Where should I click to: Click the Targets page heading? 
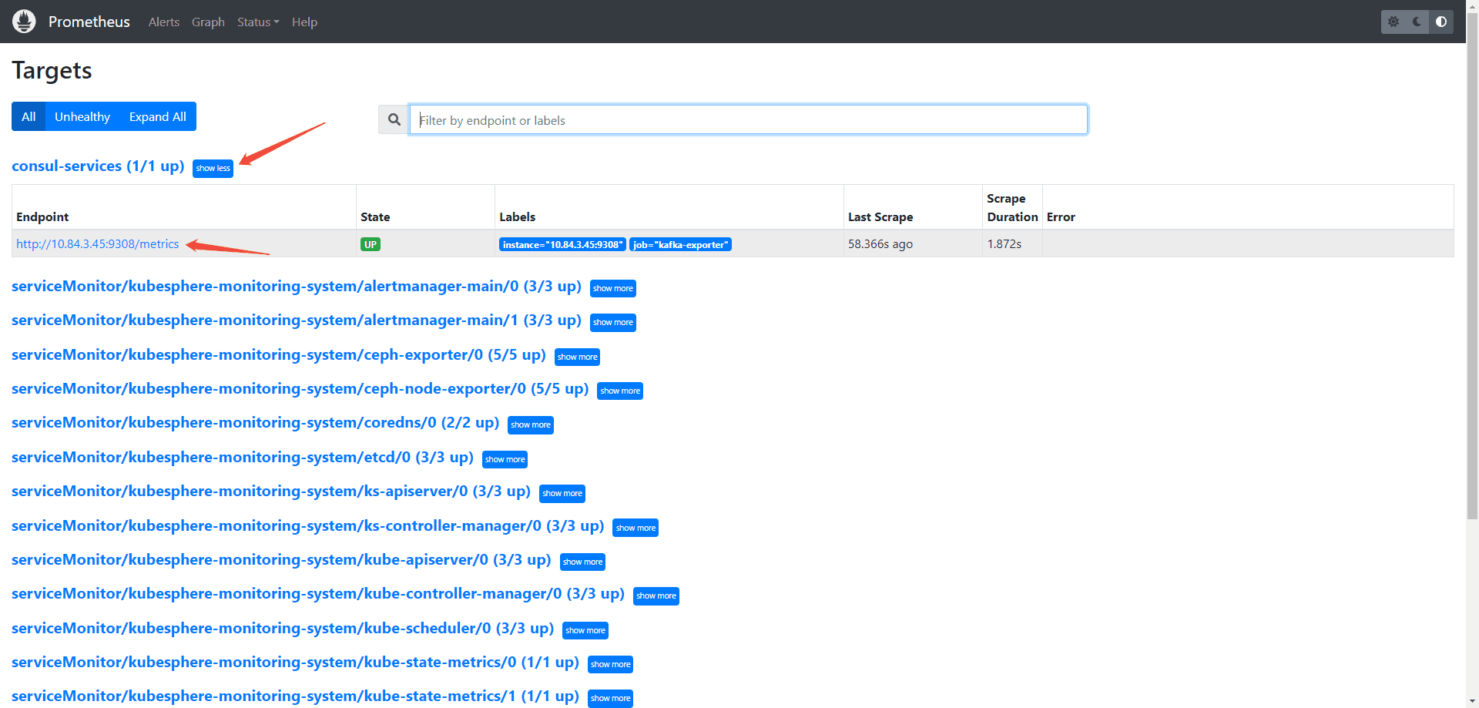coord(52,71)
